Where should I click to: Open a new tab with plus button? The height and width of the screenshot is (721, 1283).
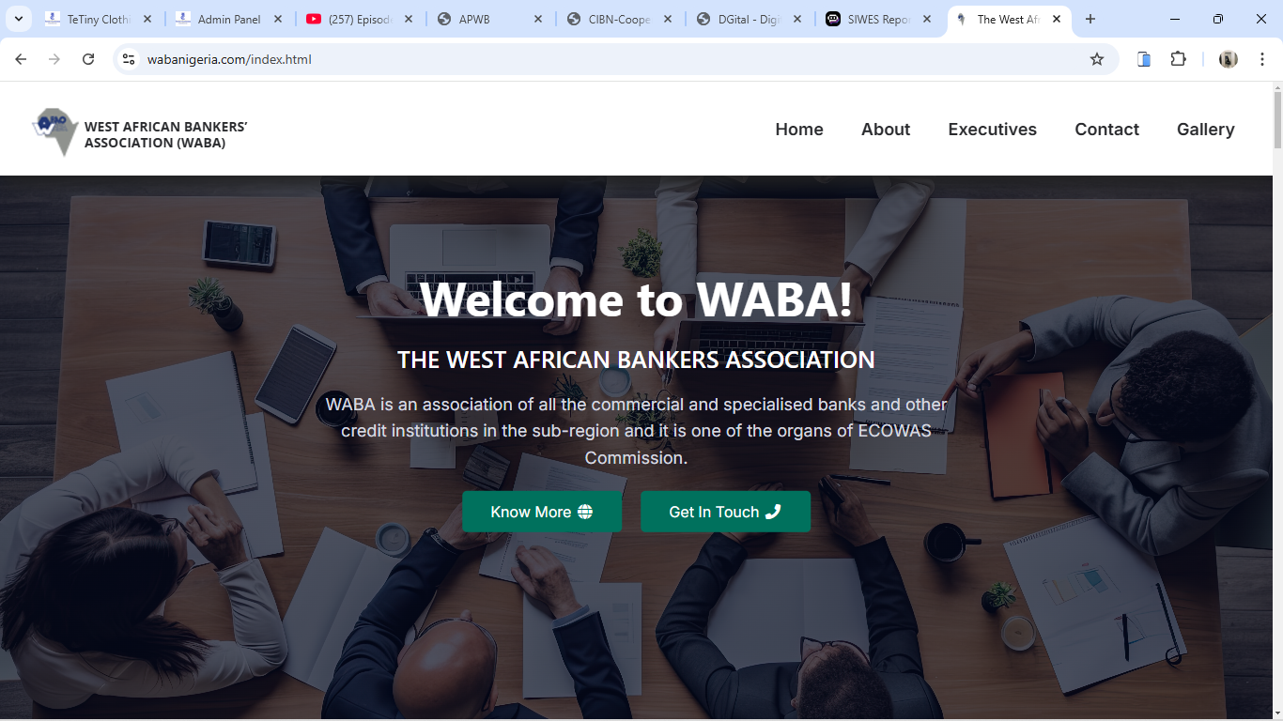(x=1090, y=19)
